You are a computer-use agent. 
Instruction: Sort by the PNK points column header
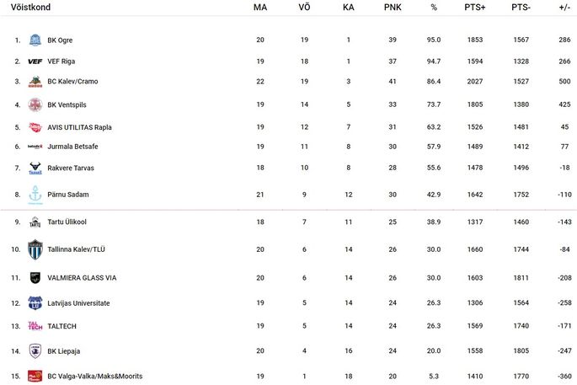(x=393, y=8)
